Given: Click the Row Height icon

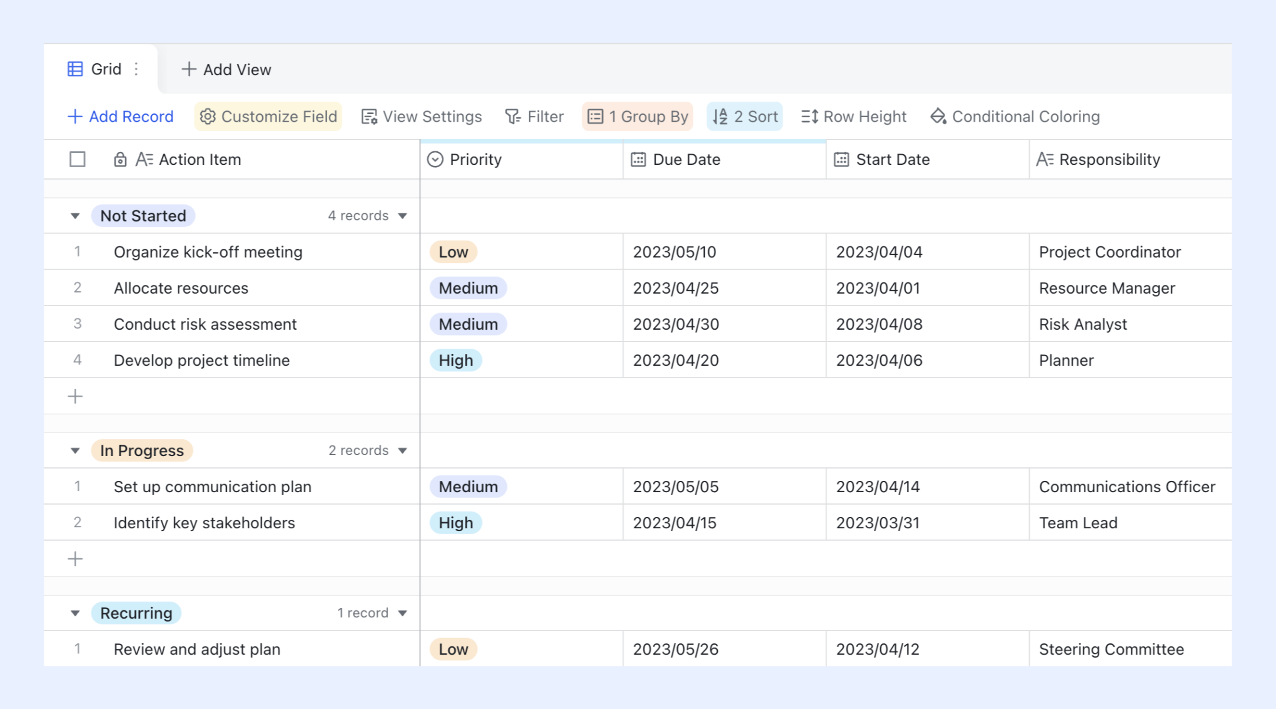Looking at the screenshot, I should pos(809,116).
